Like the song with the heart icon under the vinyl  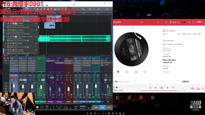118,72
